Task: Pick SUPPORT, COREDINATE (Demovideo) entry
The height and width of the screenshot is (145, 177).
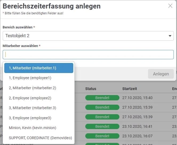Action: (x=39, y=138)
